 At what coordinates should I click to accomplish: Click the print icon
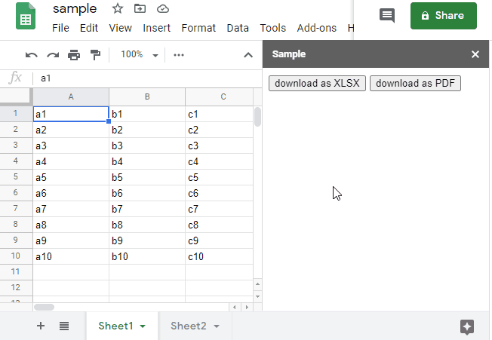[x=74, y=55]
